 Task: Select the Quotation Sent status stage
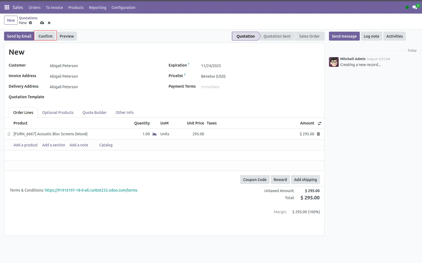tap(277, 36)
